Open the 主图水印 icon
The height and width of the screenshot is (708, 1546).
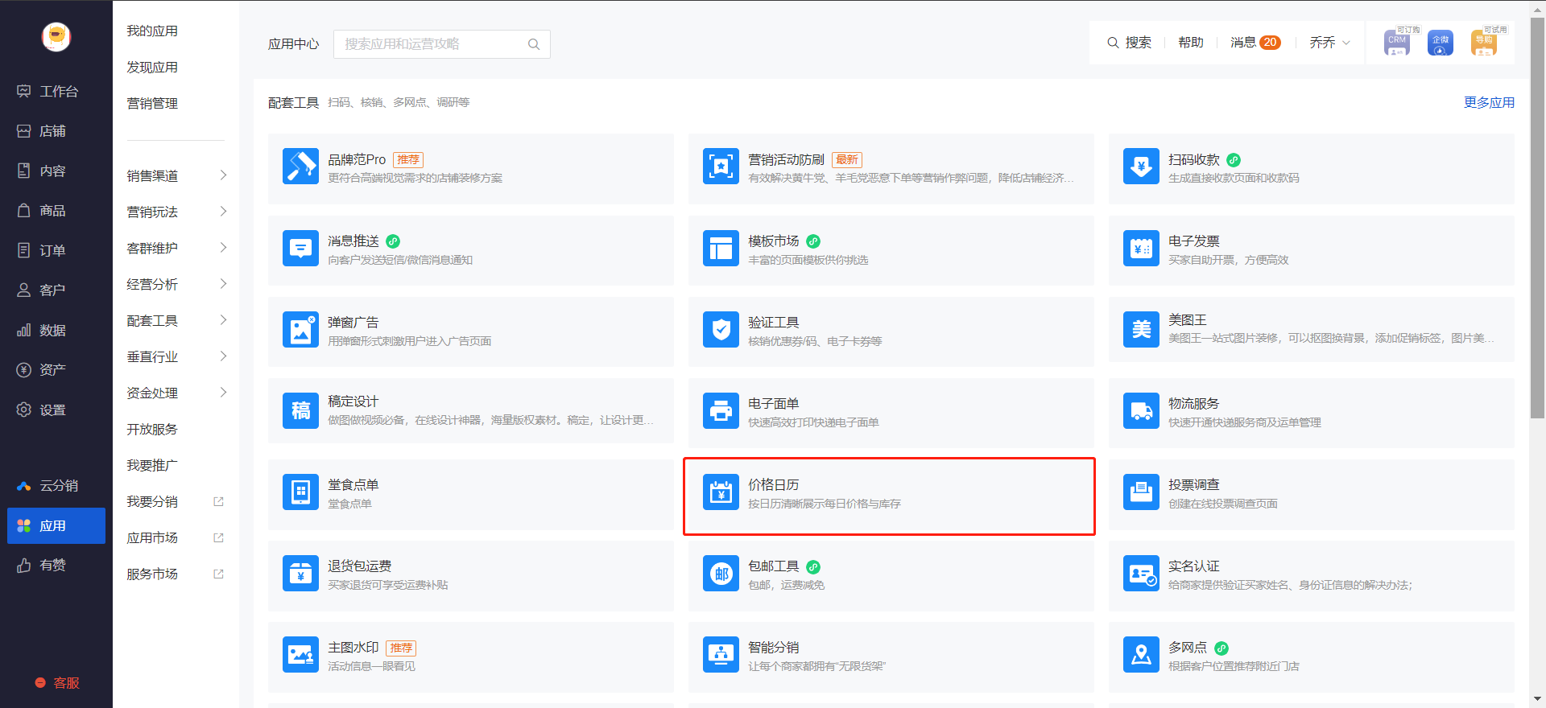click(300, 654)
